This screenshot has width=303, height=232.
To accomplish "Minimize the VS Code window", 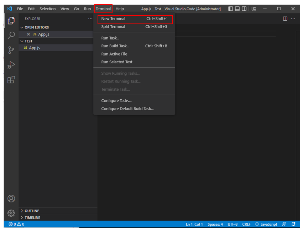I will point(265,9).
